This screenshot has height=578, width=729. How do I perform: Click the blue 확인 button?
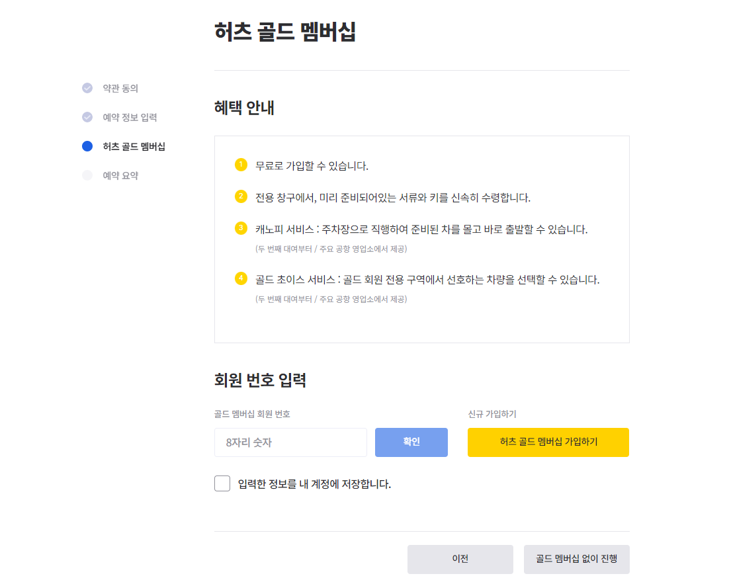pyautogui.click(x=411, y=442)
